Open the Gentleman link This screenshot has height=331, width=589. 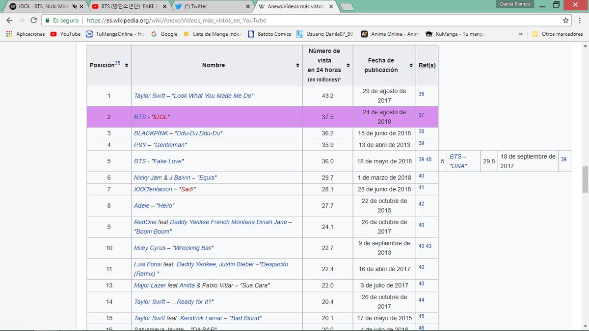tap(171, 145)
